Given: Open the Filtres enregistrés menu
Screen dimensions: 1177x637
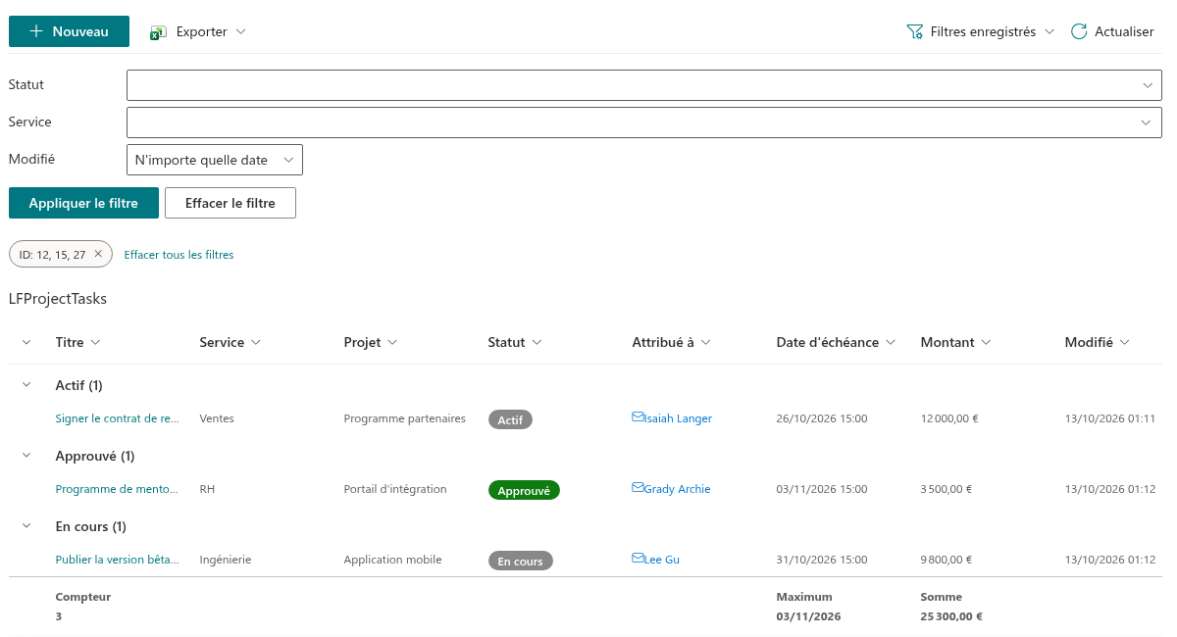Looking at the screenshot, I should [x=981, y=31].
